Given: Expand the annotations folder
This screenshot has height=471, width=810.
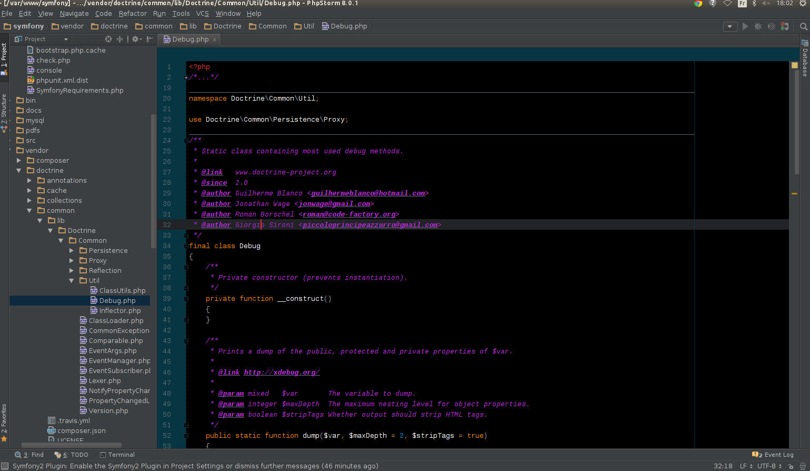Looking at the screenshot, I should pyautogui.click(x=29, y=181).
